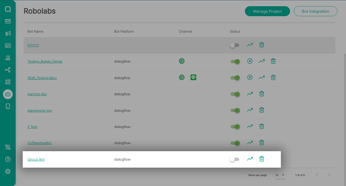The height and width of the screenshot is (186, 346).
Task: Turn on the 0111111 bot status toggle
Action: tap(234, 45)
